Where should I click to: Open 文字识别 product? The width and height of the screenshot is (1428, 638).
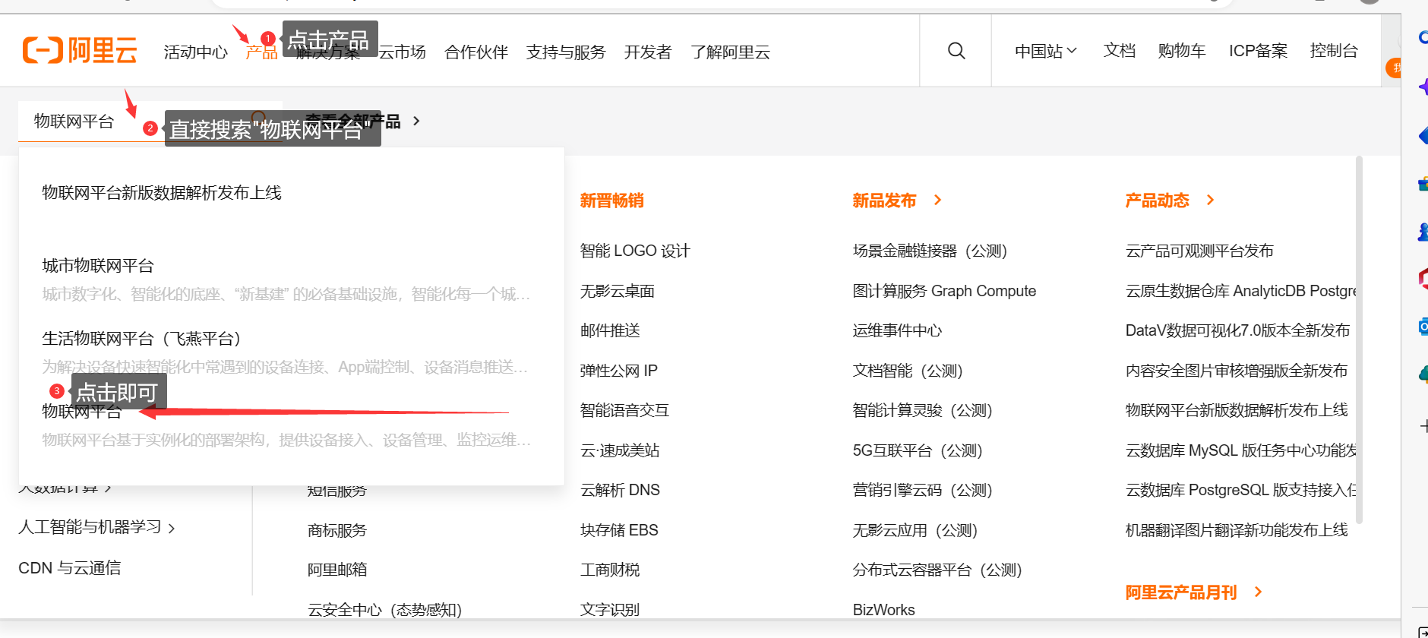(610, 610)
